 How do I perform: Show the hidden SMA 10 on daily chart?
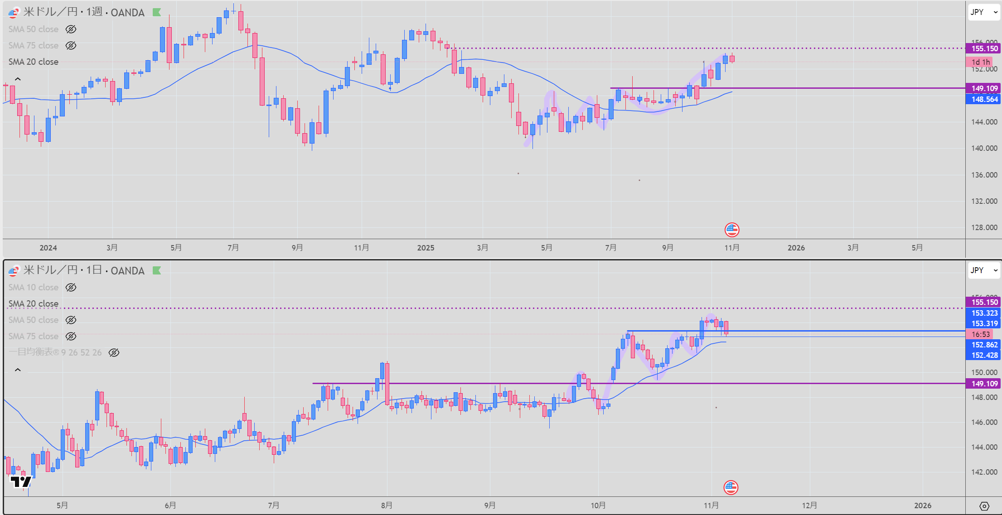tap(71, 288)
